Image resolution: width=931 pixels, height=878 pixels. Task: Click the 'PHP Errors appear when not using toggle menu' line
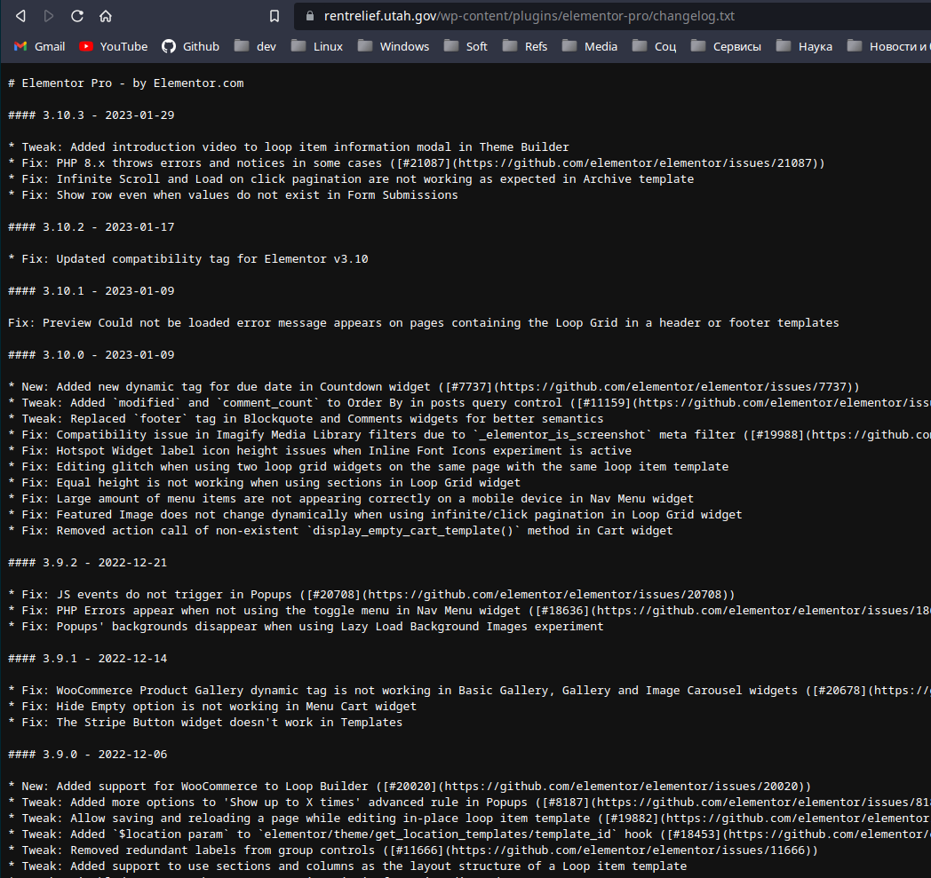click(469, 612)
